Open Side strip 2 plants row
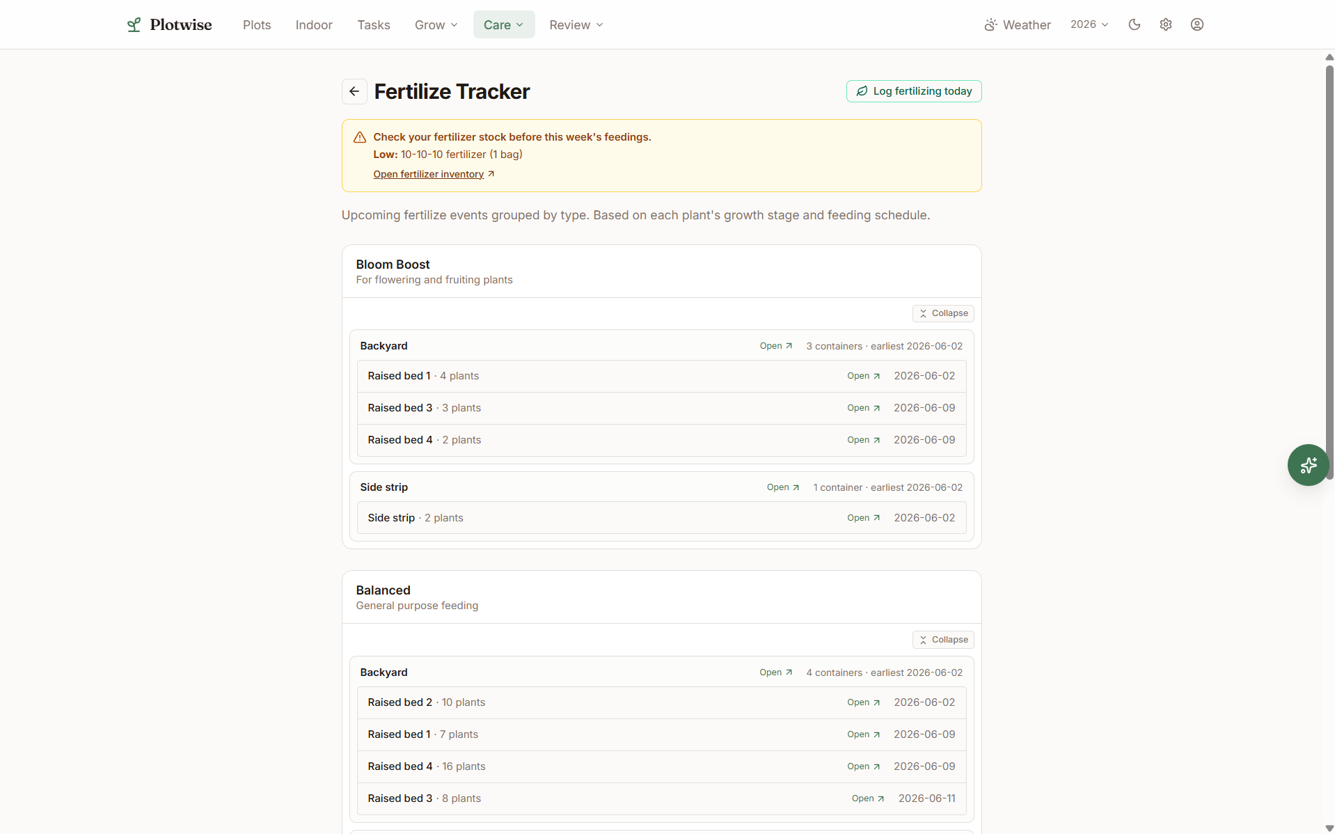The image size is (1335, 834). pyautogui.click(x=864, y=518)
